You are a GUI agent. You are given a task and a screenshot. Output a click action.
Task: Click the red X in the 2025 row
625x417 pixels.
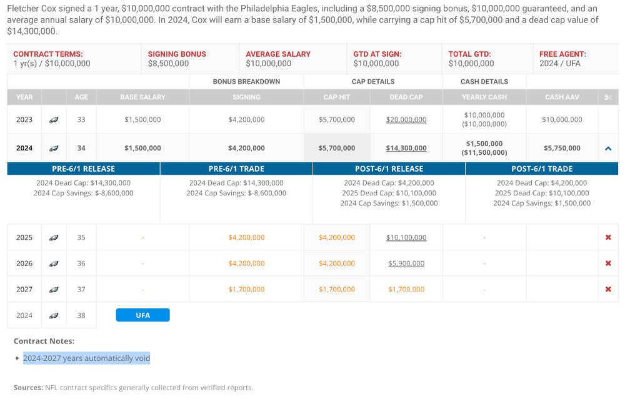click(x=608, y=238)
